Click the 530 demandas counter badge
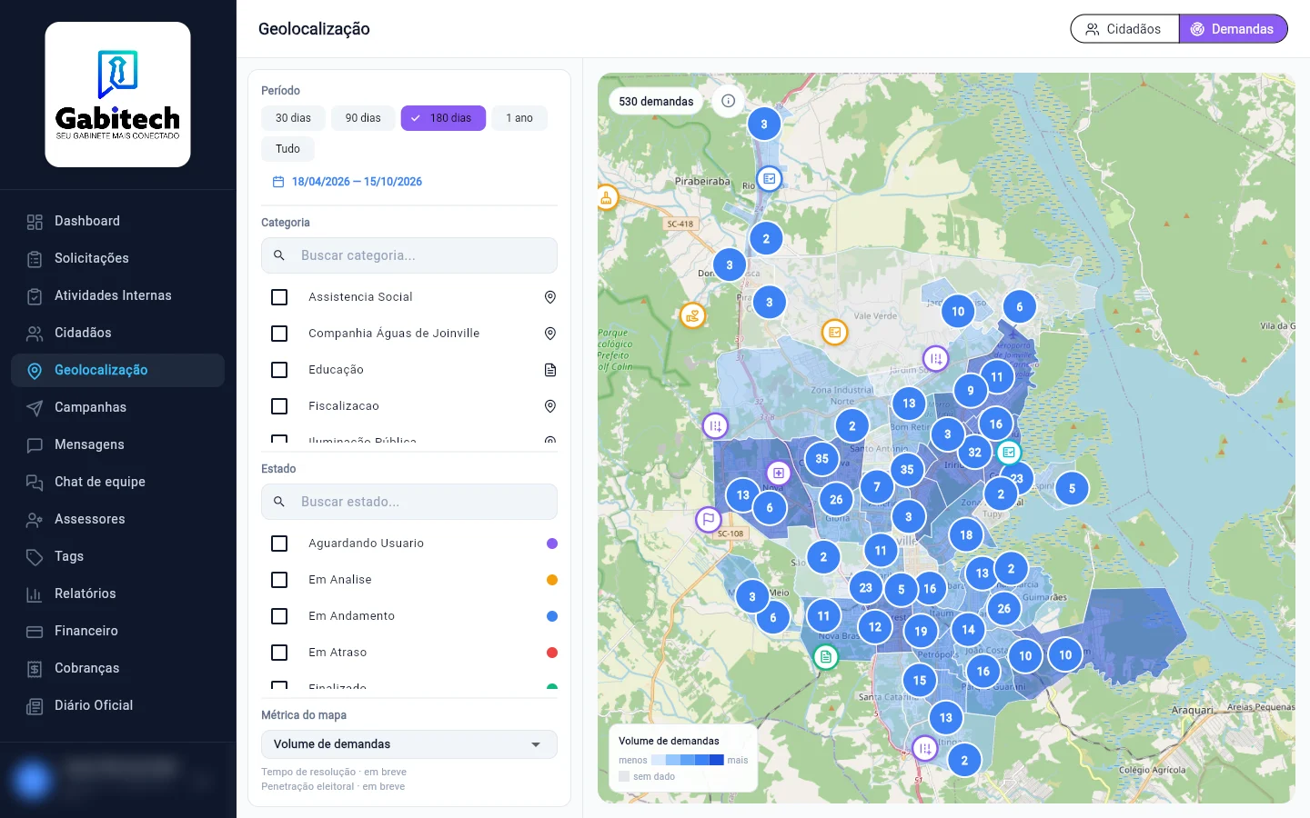This screenshot has width=1310, height=818. (x=656, y=102)
